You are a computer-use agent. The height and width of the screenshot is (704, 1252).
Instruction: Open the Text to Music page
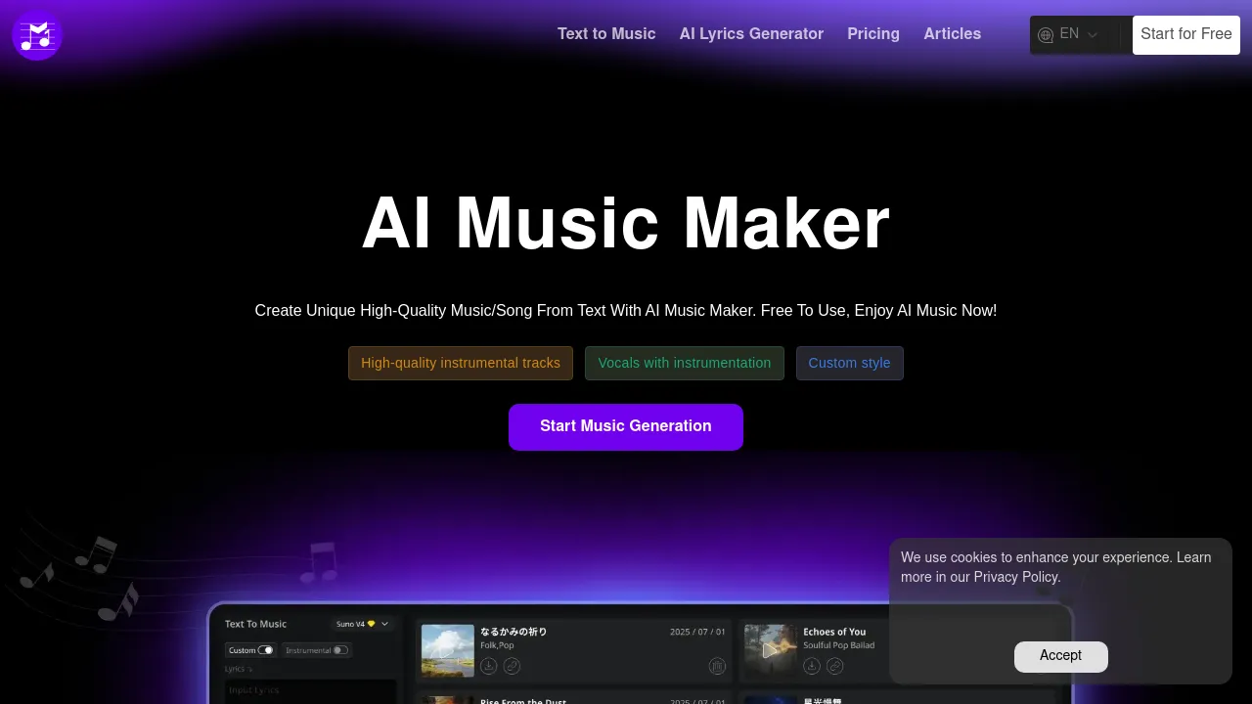606,34
